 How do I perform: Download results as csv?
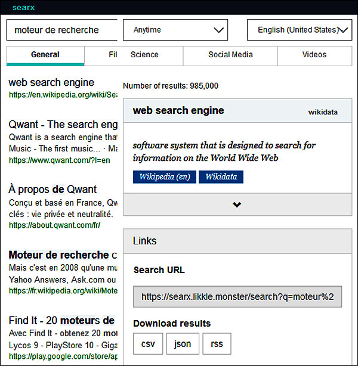(148, 344)
